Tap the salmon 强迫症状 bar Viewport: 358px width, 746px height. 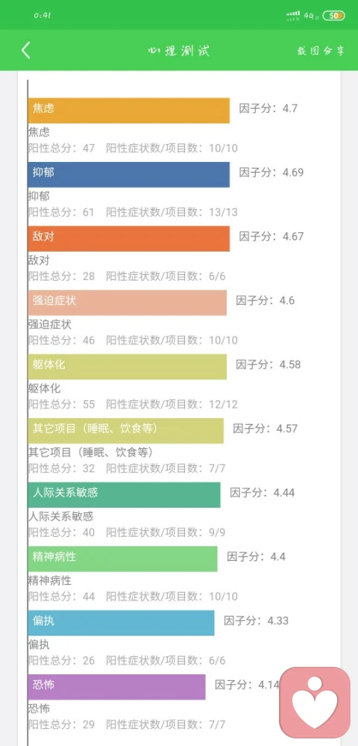[x=127, y=302]
